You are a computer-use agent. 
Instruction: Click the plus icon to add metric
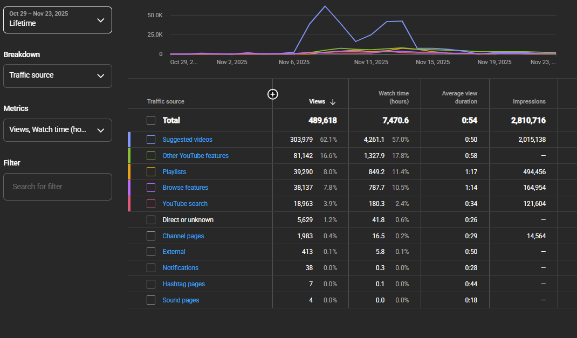tap(273, 94)
